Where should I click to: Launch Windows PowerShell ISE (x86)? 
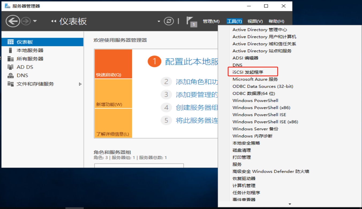click(x=265, y=122)
